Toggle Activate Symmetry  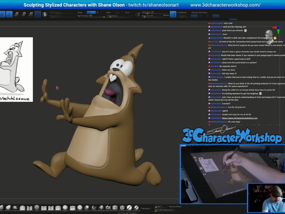pos(199,12)
